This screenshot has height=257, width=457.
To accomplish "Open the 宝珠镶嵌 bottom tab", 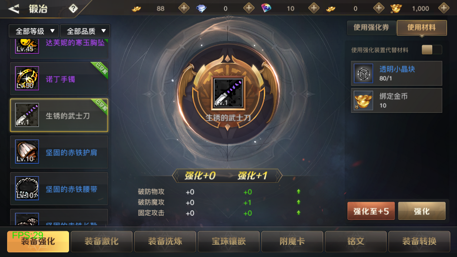I will coord(228,241).
